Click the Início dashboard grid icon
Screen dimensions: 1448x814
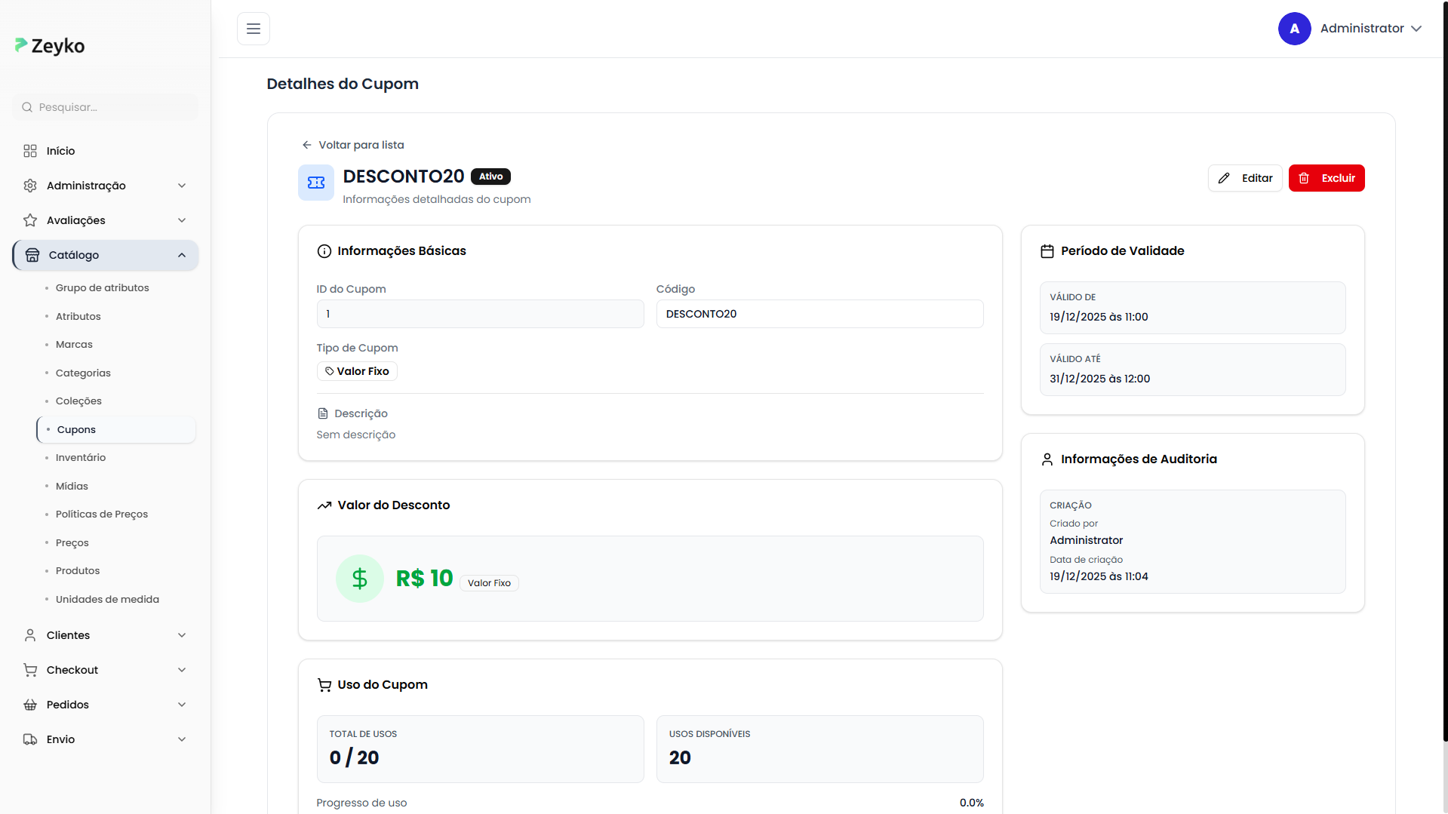(30, 151)
